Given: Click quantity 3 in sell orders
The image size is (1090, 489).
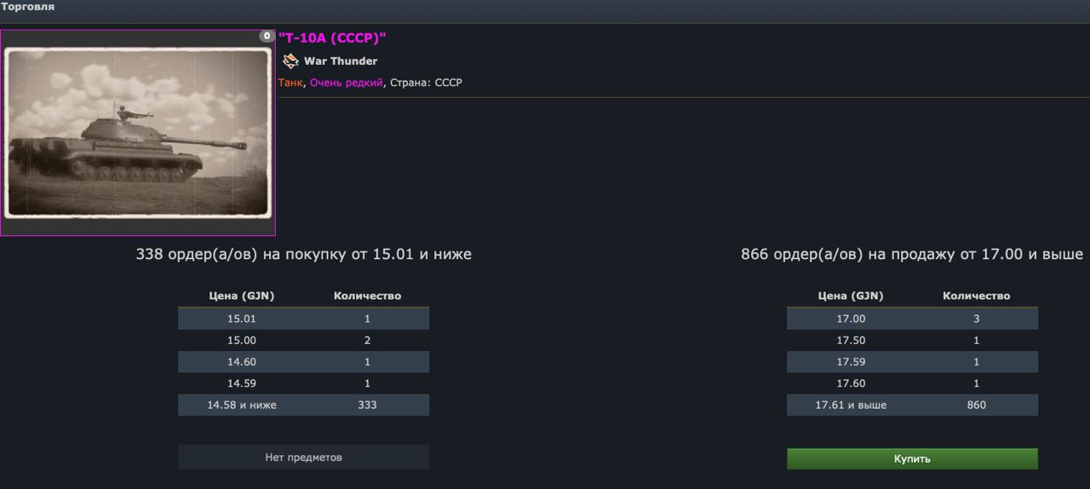Looking at the screenshot, I should point(977,319).
